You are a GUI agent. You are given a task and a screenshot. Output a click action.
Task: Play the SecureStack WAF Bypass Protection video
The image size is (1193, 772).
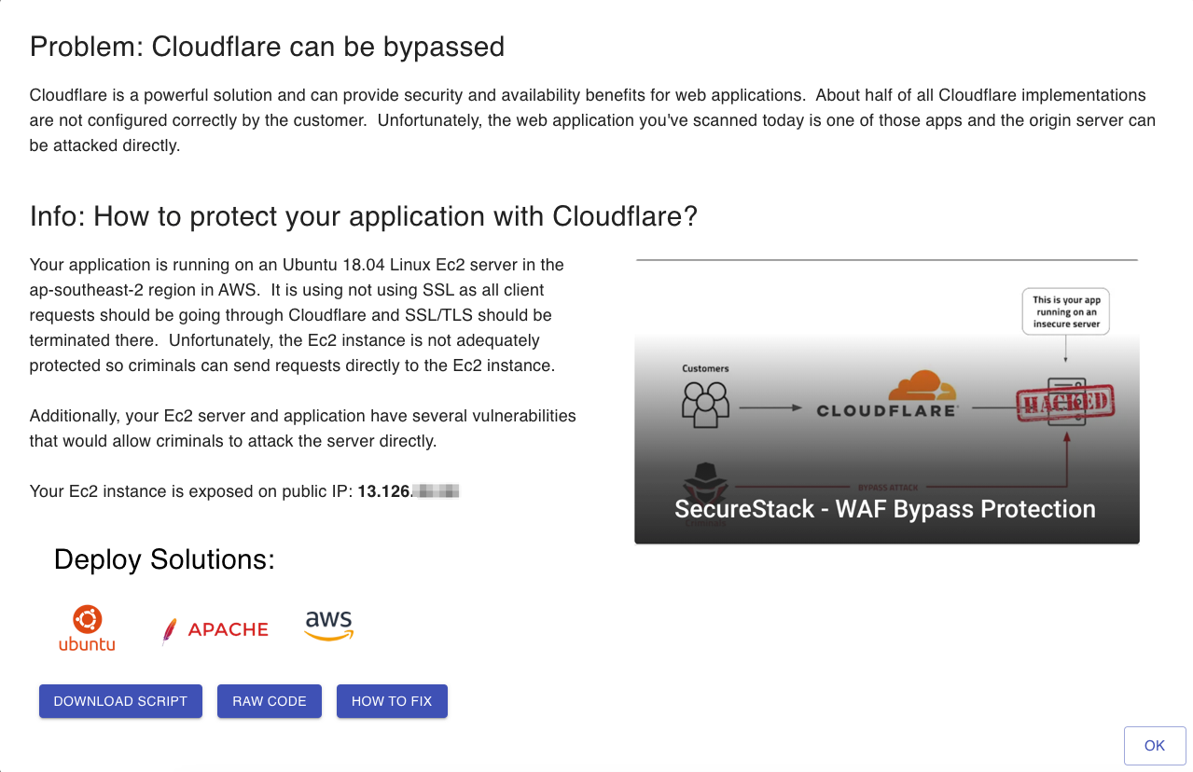(887, 401)
